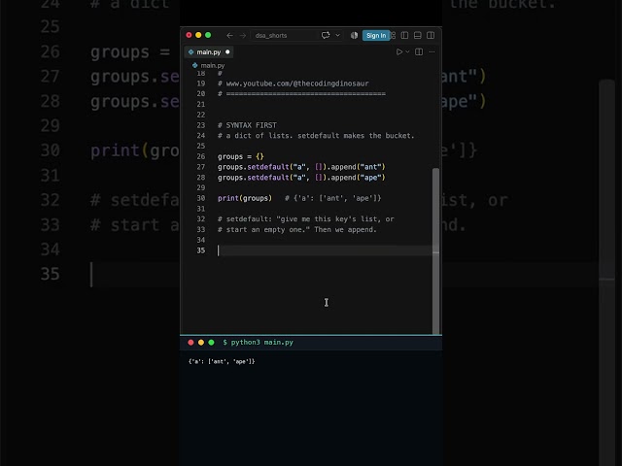Image resolution: width=622 pixels, height=466 pixels.
Task: Run the Python file with the play icon
Action: pos(399,51)
